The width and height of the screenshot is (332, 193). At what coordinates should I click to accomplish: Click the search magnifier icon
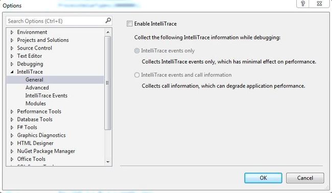[108, 20]
